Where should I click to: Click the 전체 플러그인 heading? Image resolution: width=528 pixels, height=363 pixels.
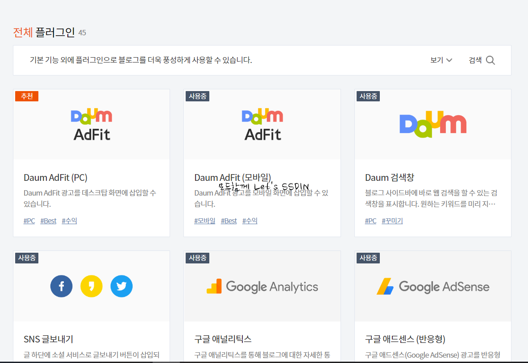pos(44,32)
